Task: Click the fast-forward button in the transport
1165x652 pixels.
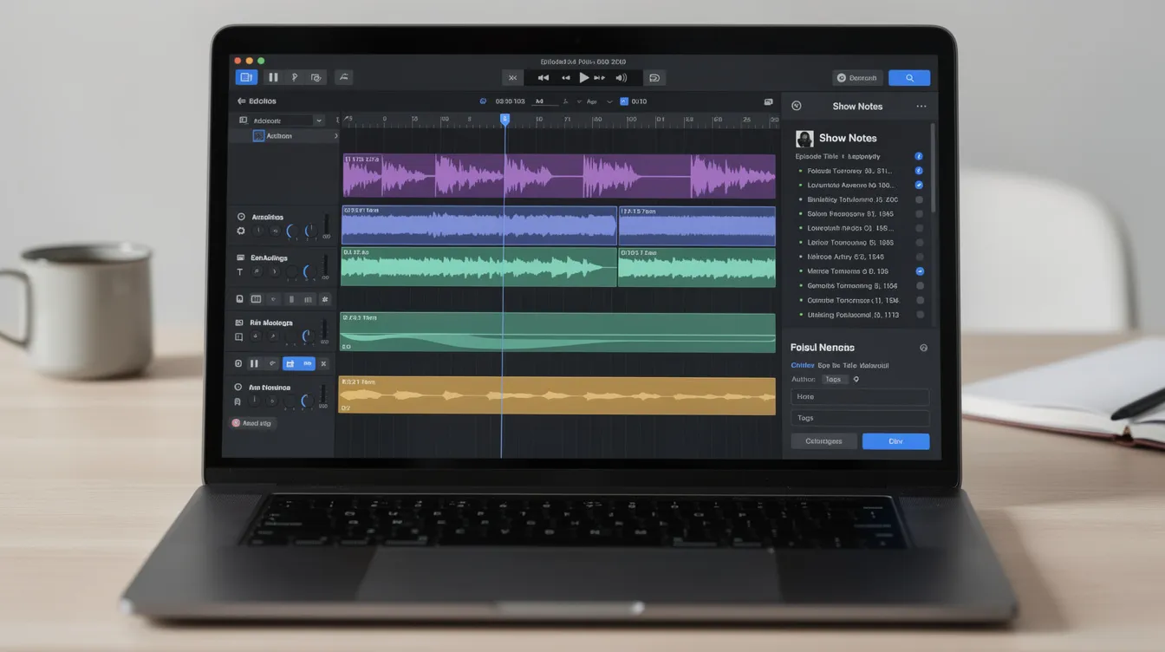Action: coord(599,78)
